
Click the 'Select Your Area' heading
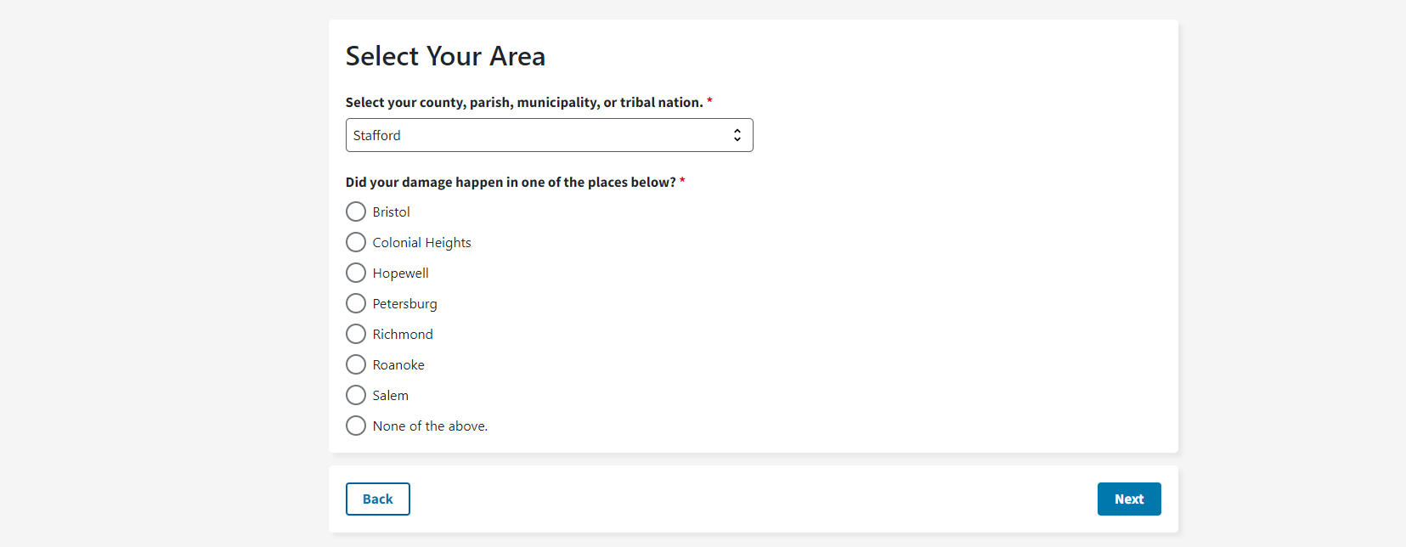pyautogui.click(x=445, y=56)
